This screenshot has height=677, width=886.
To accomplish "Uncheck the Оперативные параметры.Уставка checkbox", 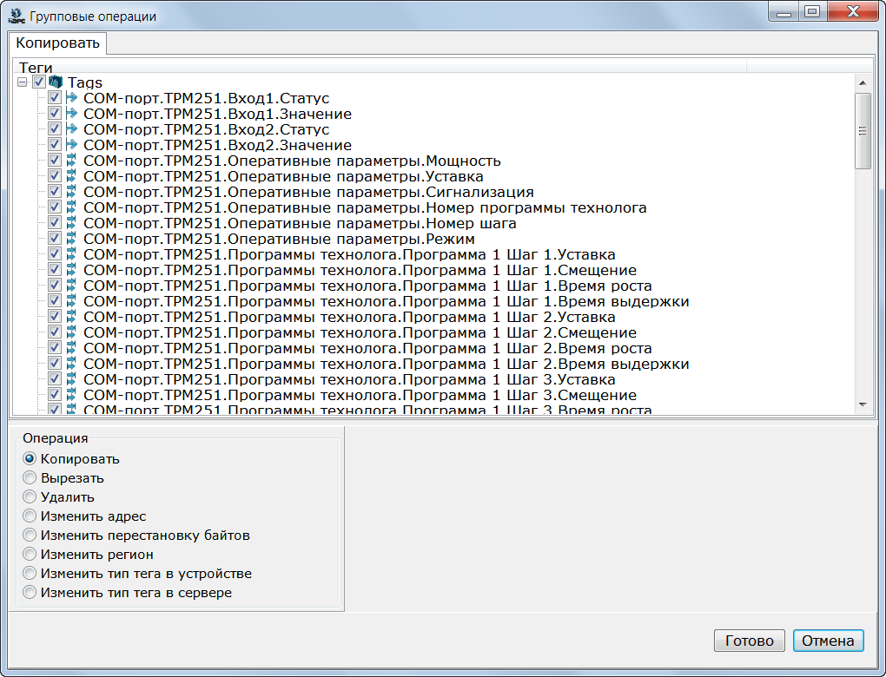I will (x=54, y=175).
